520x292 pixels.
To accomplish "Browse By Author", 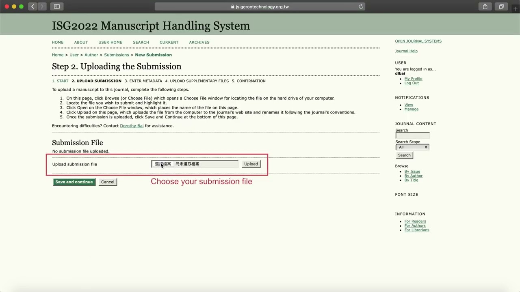I will (414, 176).
